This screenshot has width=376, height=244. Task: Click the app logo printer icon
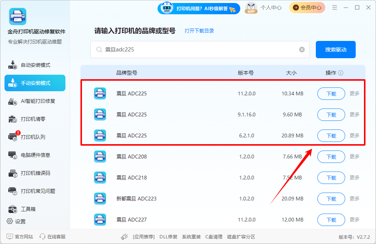click(18, 17)
